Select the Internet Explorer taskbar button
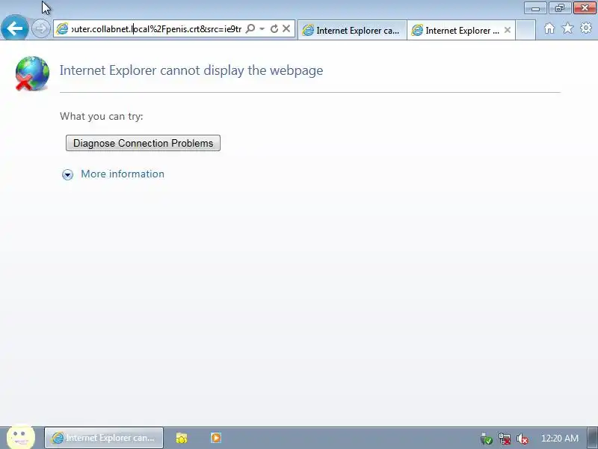 [x=104, y=438]
